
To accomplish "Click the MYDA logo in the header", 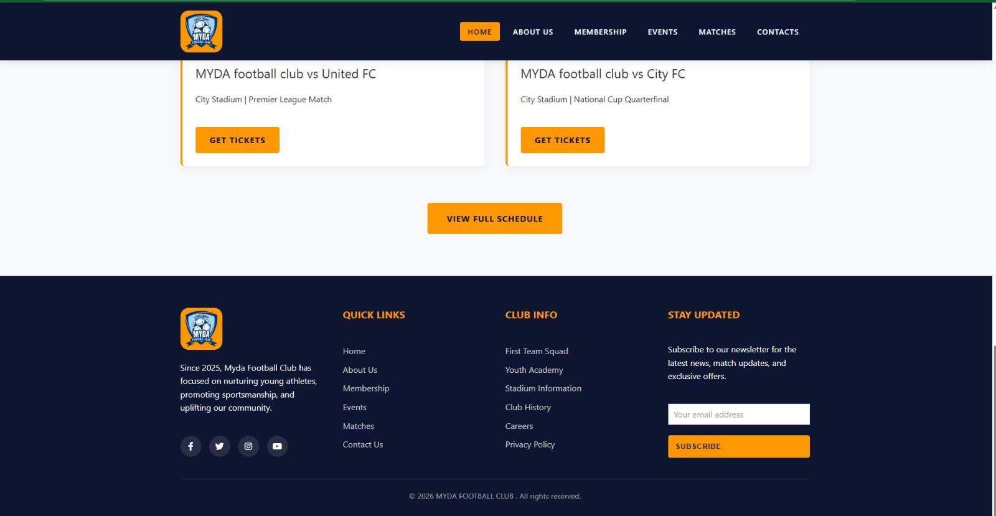I will pos(201,32).
